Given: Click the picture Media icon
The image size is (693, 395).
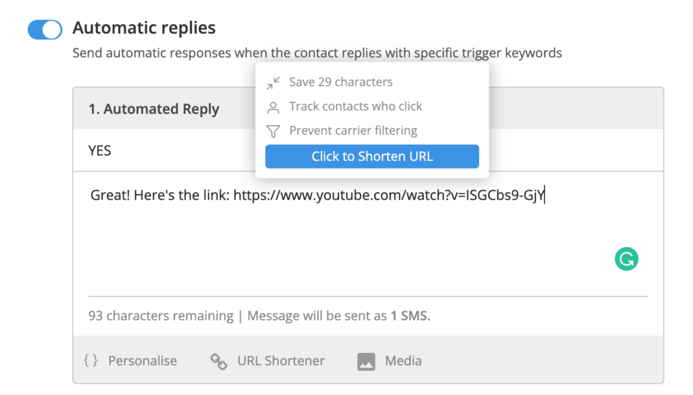Looking at the screenshot, I should tap(366, 361).
